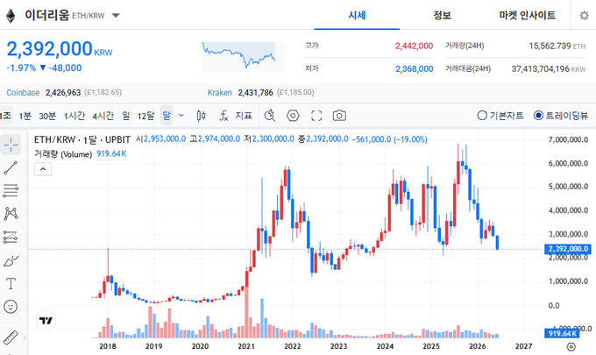Click the TradingView logo on chart
596x355 pixels.
coord(46,321)
